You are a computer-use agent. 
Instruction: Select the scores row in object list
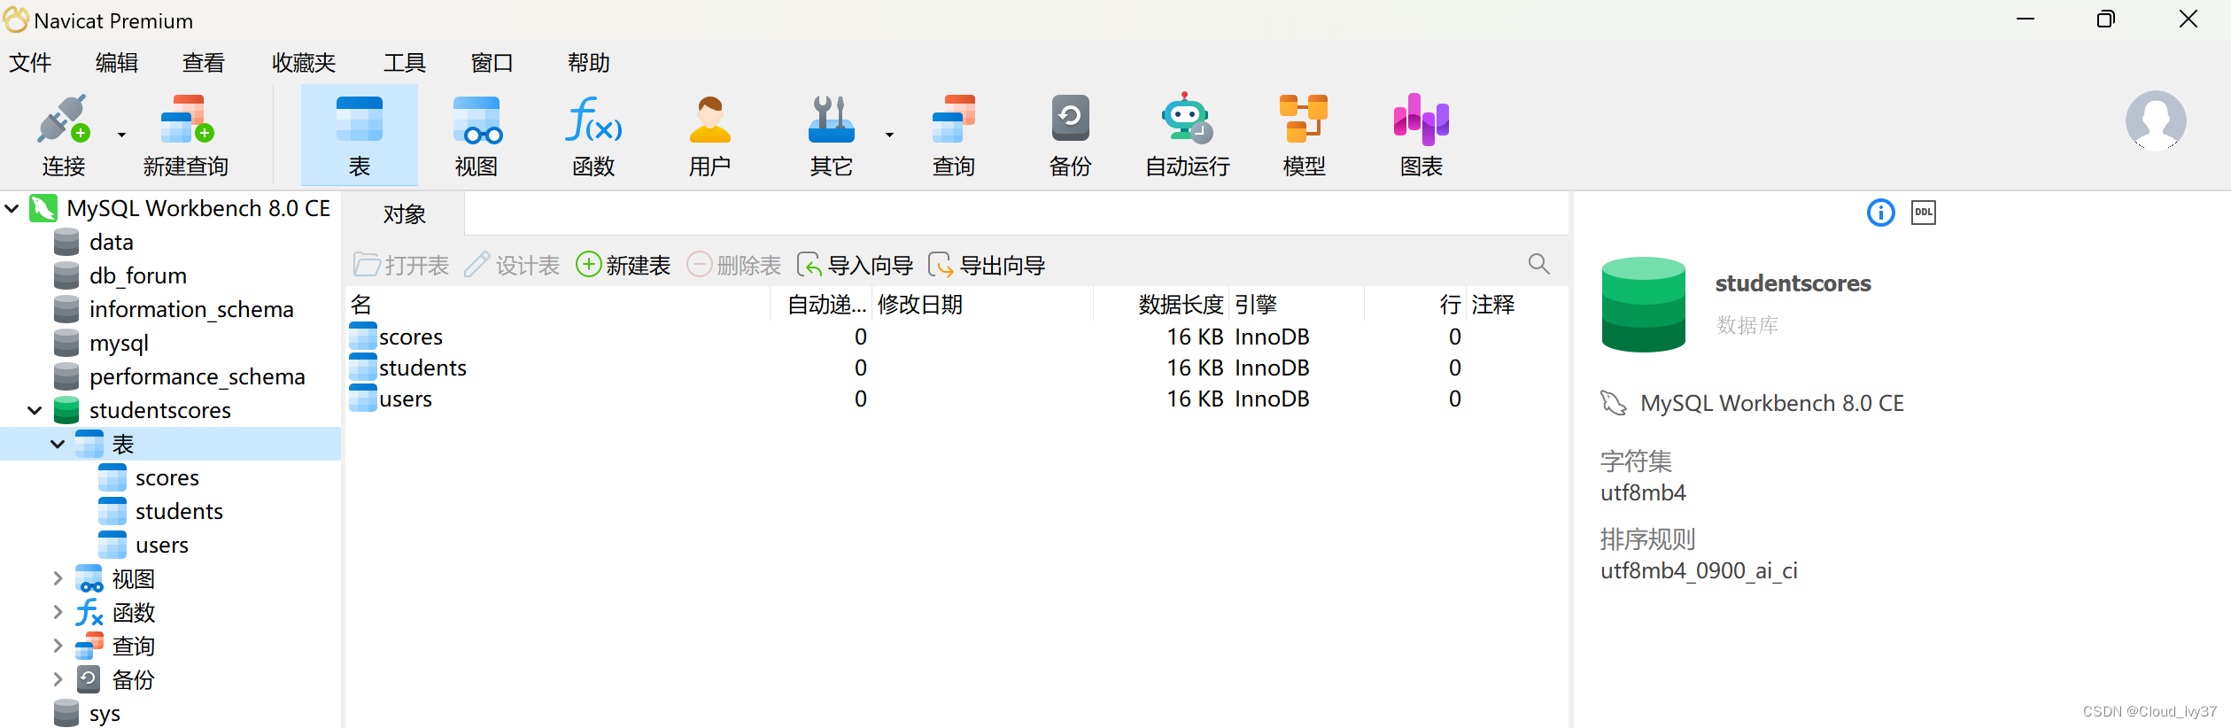(x=957, y=337)
